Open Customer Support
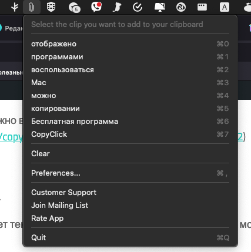 [x=130, y=192]
